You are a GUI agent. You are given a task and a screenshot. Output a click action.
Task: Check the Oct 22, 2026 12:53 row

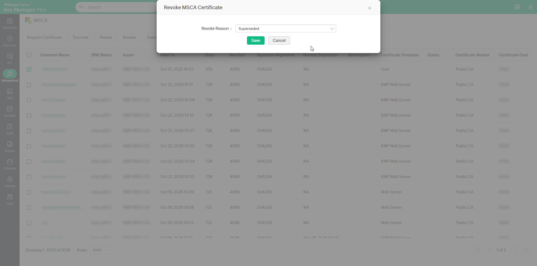pos(29,177)
